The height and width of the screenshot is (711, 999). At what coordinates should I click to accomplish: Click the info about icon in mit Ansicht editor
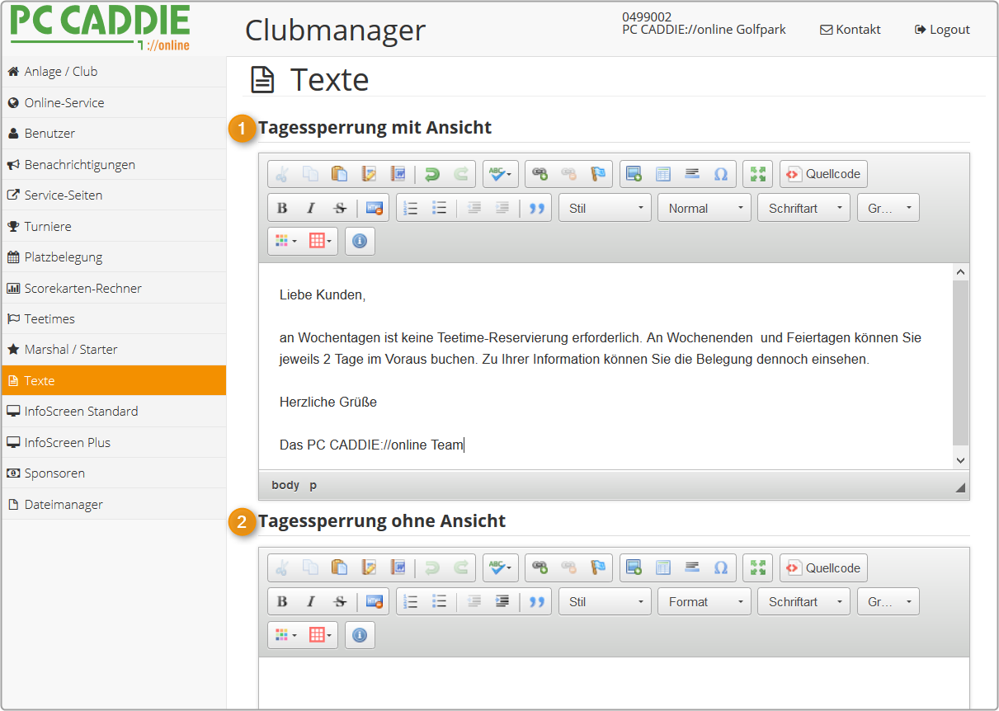click(x=360, y=242)
